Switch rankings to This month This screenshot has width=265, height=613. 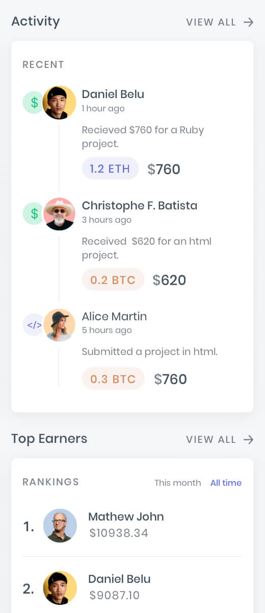178,483
